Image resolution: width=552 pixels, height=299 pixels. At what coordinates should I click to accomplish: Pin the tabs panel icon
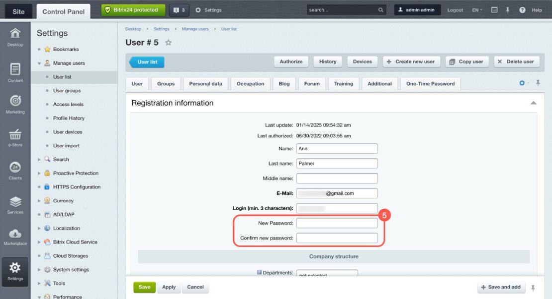[x=538, y=83]
